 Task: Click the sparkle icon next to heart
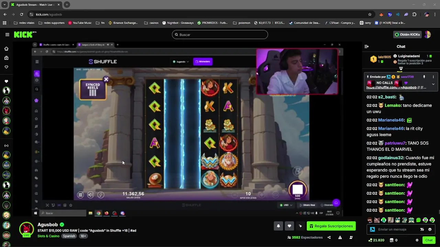click(300, 226)
